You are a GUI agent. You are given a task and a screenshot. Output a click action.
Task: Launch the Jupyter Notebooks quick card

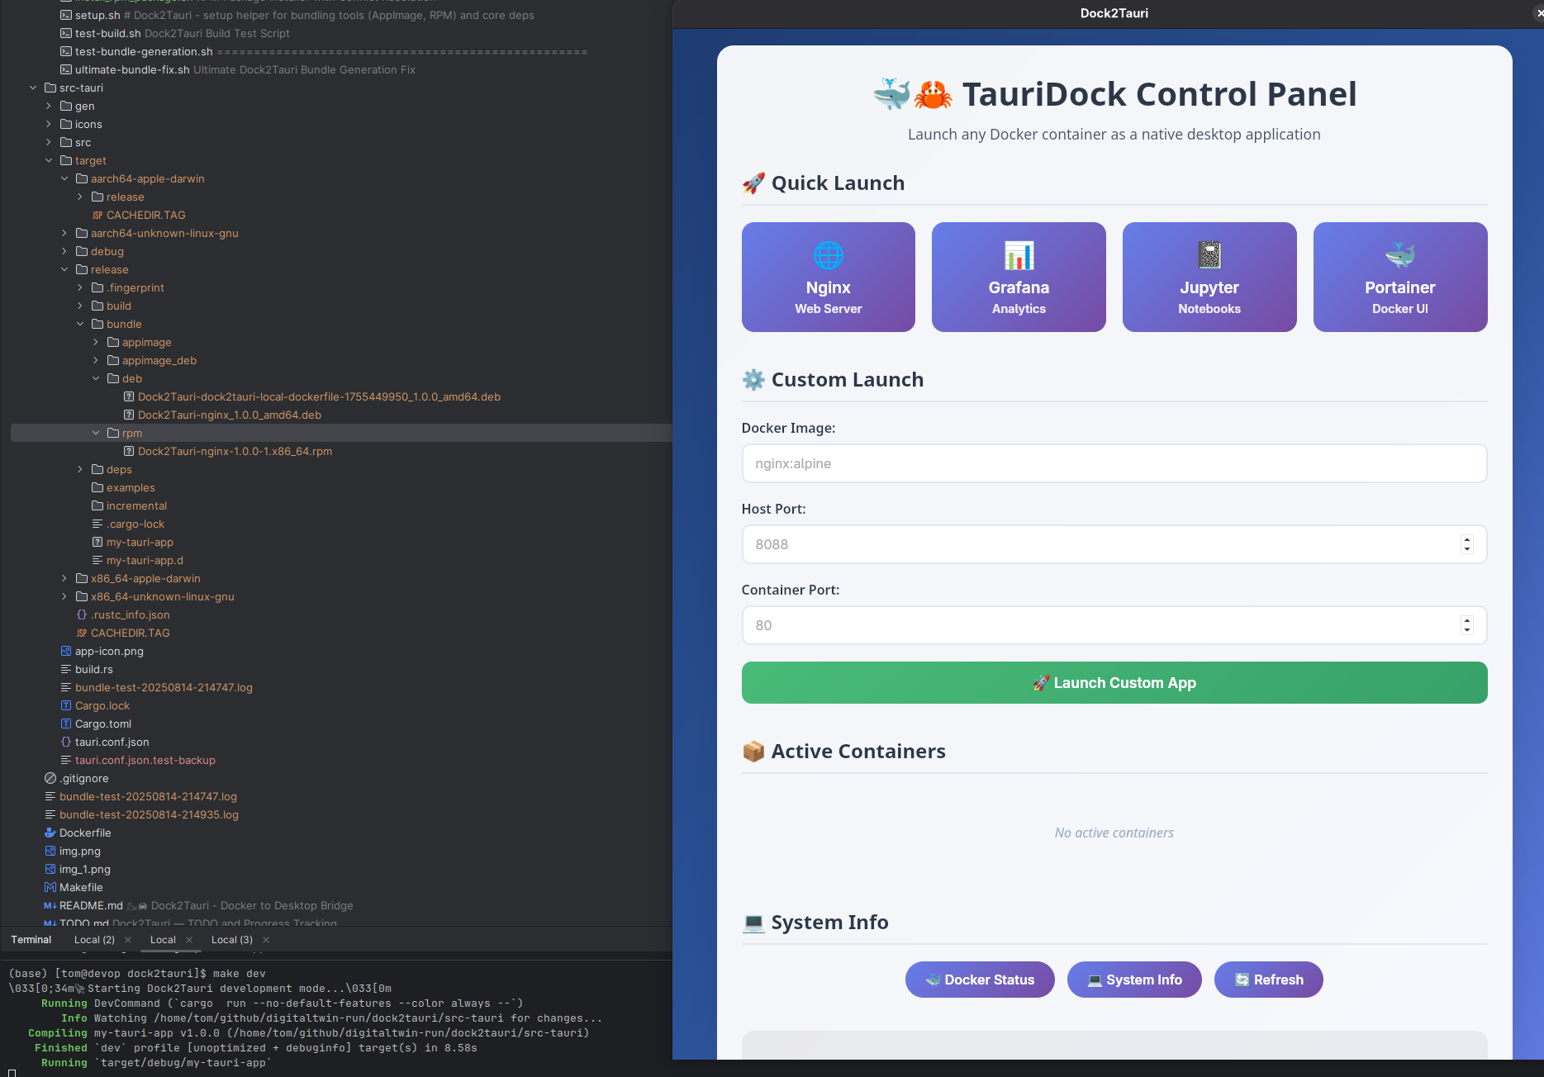point(1209,277)
